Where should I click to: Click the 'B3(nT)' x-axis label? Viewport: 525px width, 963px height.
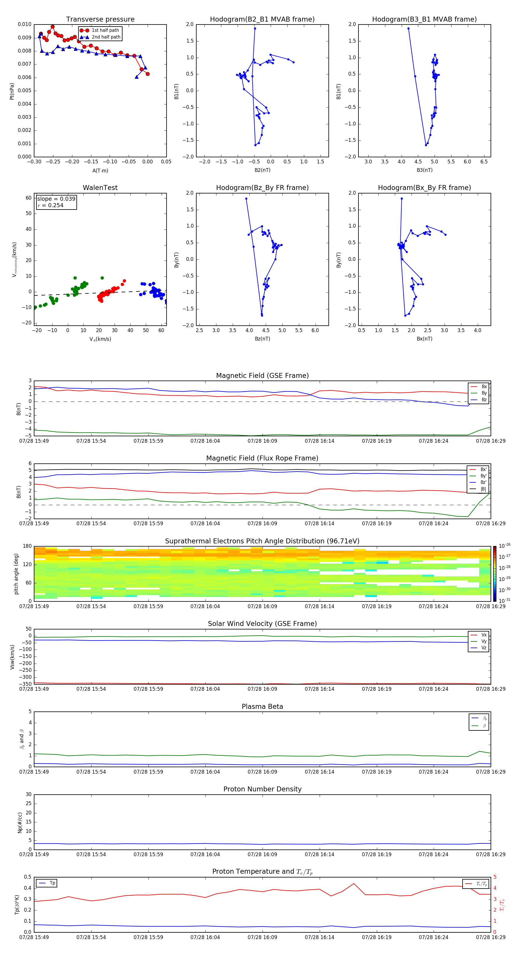coord(424,170)
